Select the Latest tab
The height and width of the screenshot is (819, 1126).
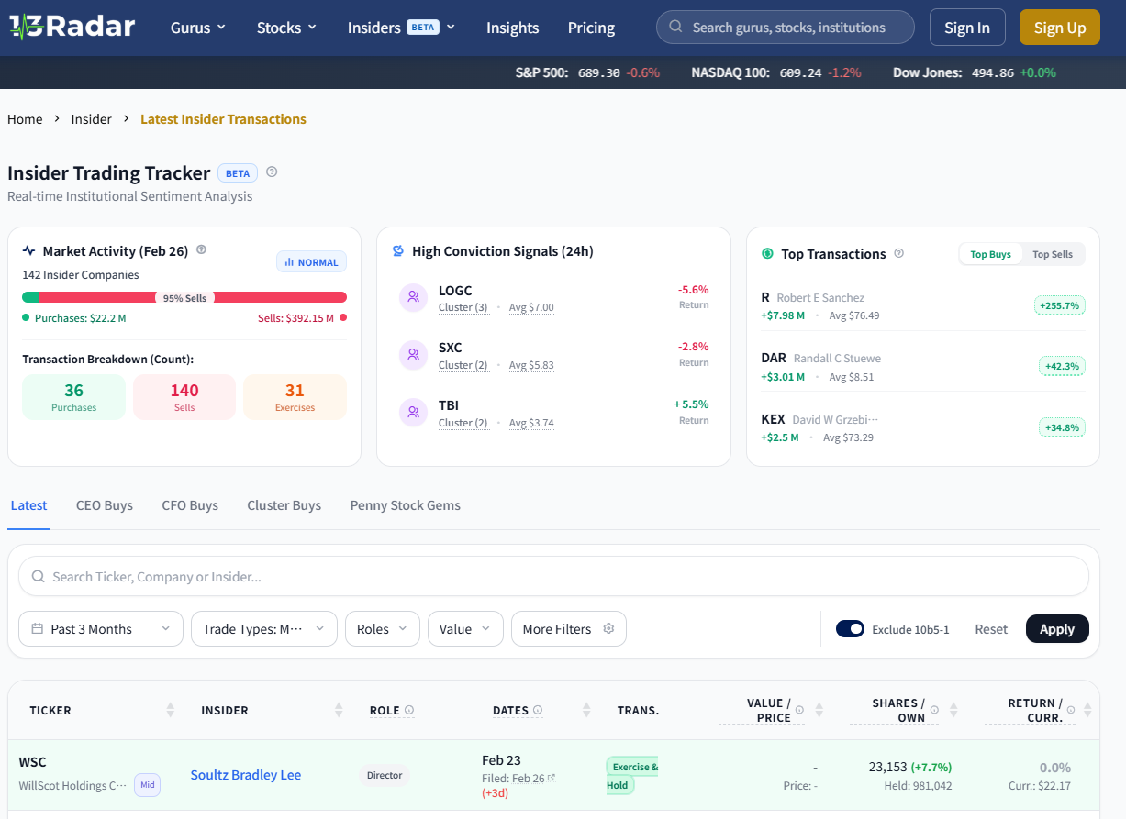pos(28,505)
